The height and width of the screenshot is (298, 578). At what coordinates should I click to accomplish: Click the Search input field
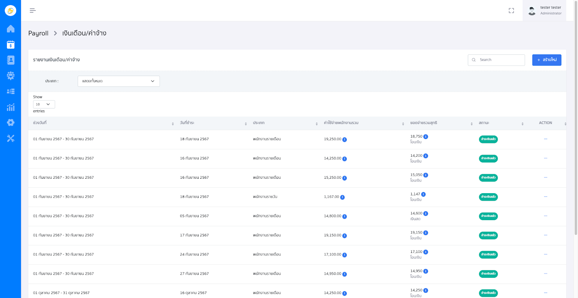pyautogui.click(x=496, y=60)
